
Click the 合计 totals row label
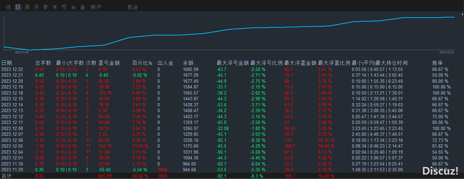tap(6, 176)
